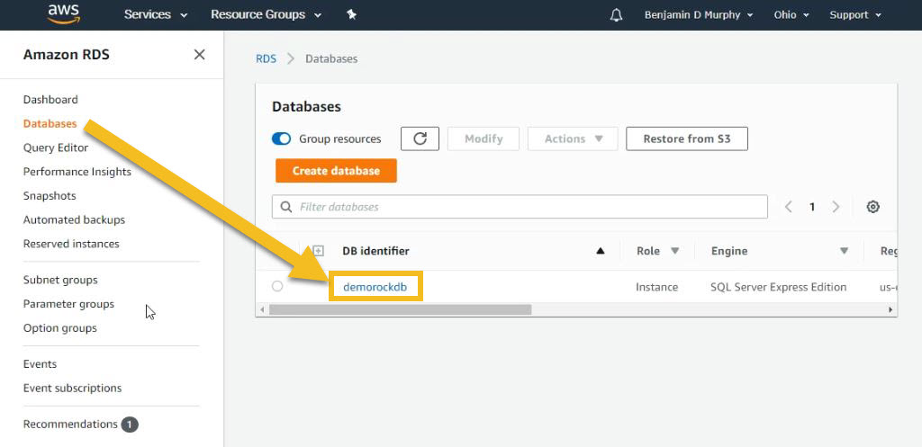Click the scrollbar left arrow
Screen dimensions: 922x447
click(262, 309)
